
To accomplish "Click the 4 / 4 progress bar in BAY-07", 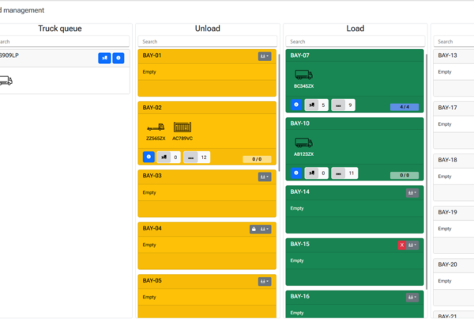I will [x=404, y=106].
